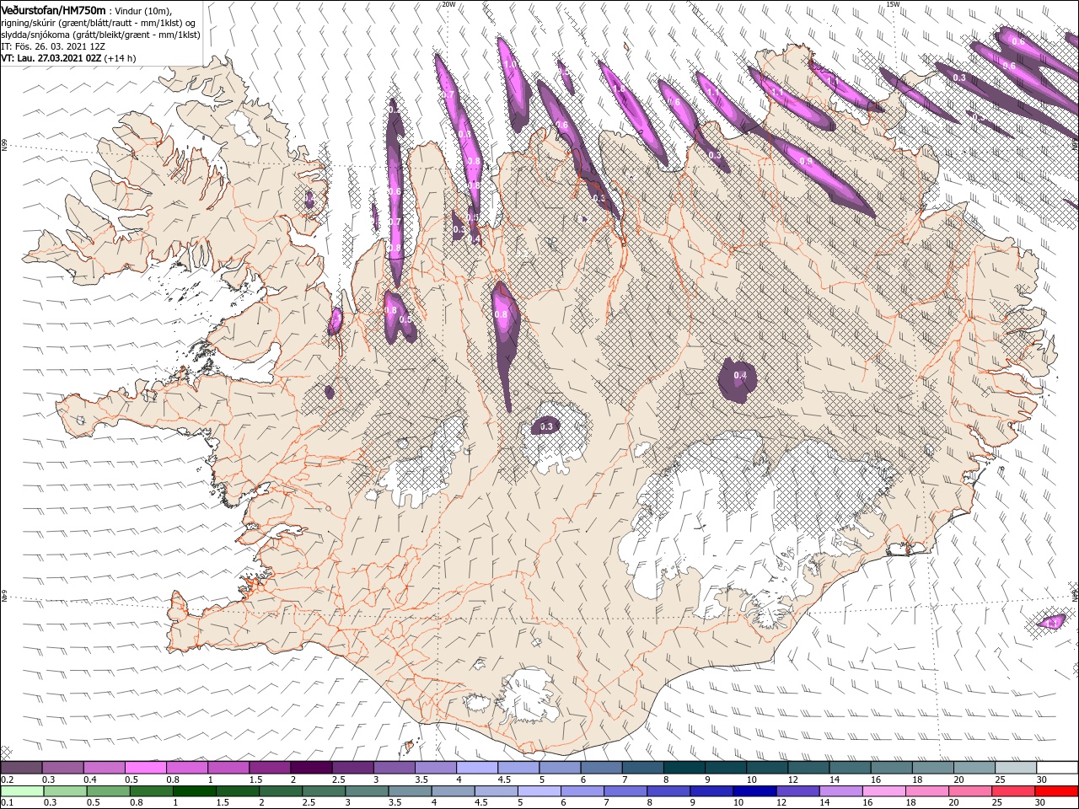Select the bright red swatch labeled 30 in the lower scale
Screen dimensions: 1079x809
click(1056, 791)
